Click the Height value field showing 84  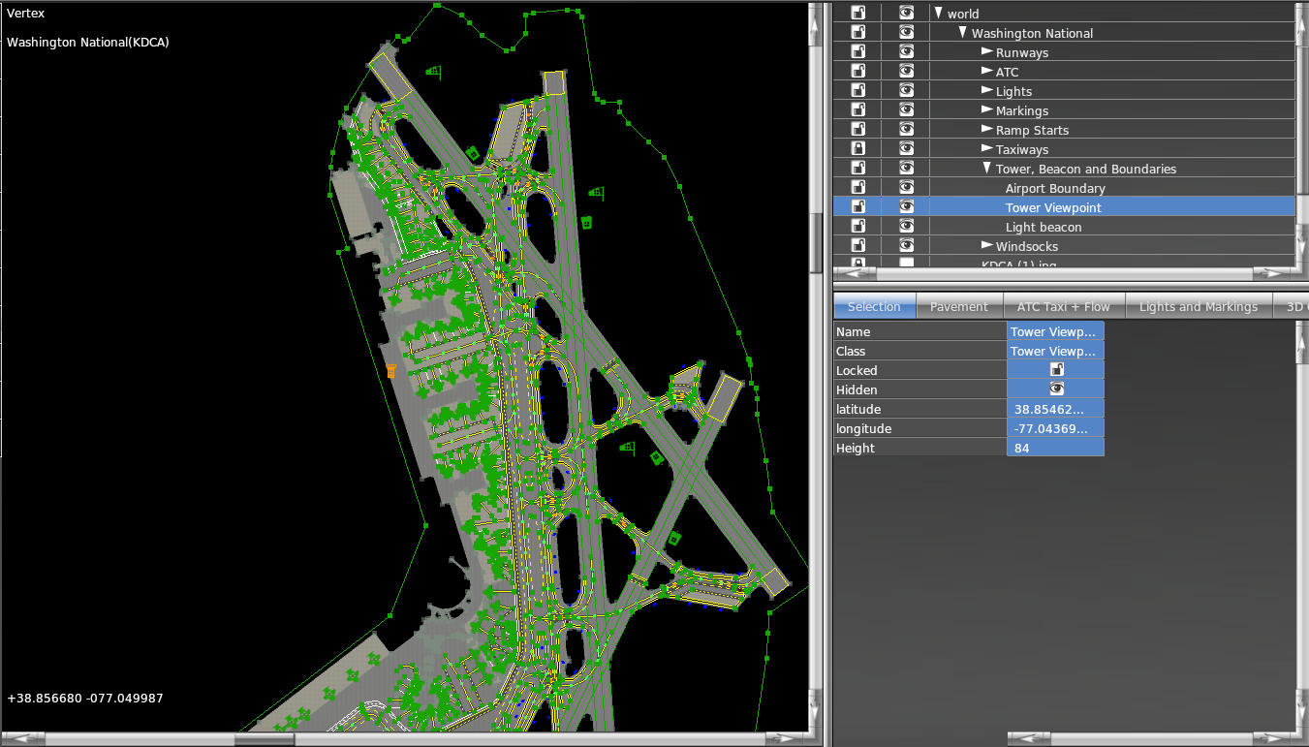click(1055, 448)
